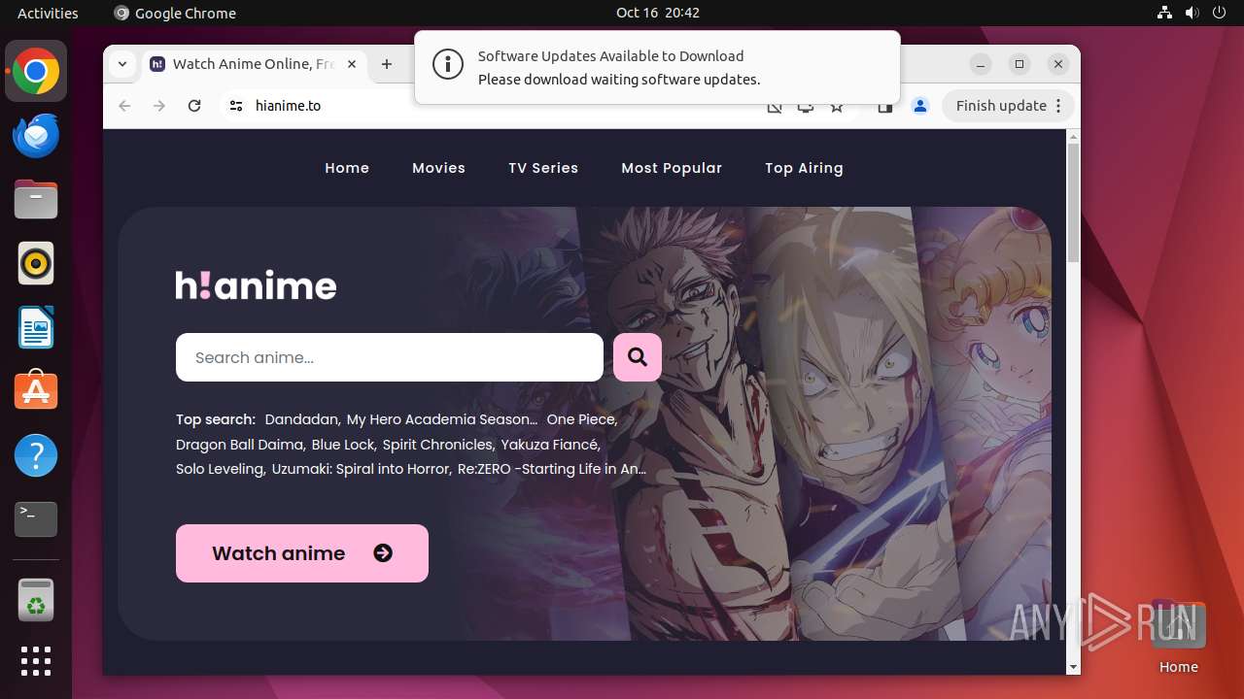Open Chrome profile avatar
Image resolution: width=1244 pixels, height=699 pixels.
tap(919, 106)
